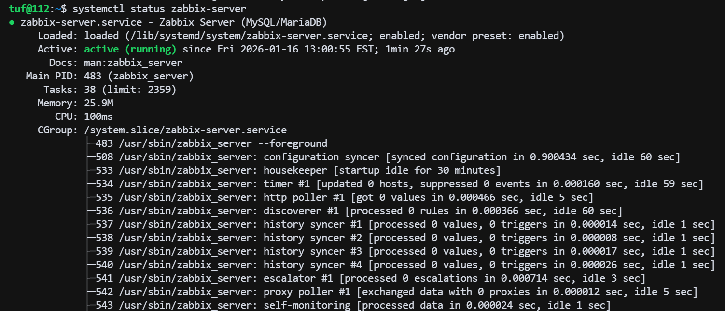Click the green active (running) status text

click(130, 49)
